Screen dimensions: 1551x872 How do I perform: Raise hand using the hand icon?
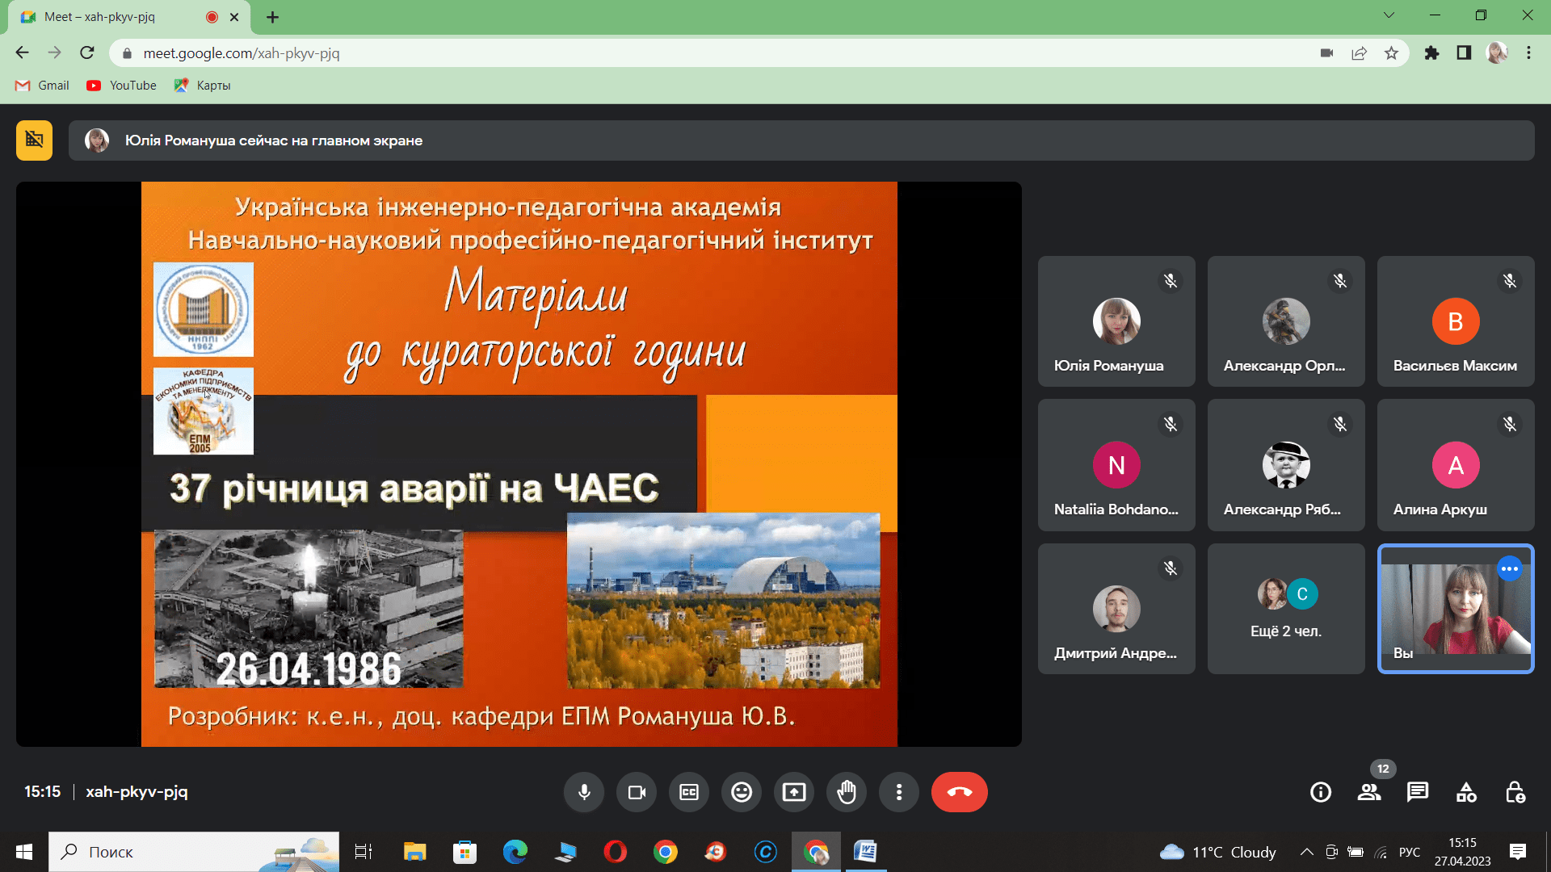point(847,792)
